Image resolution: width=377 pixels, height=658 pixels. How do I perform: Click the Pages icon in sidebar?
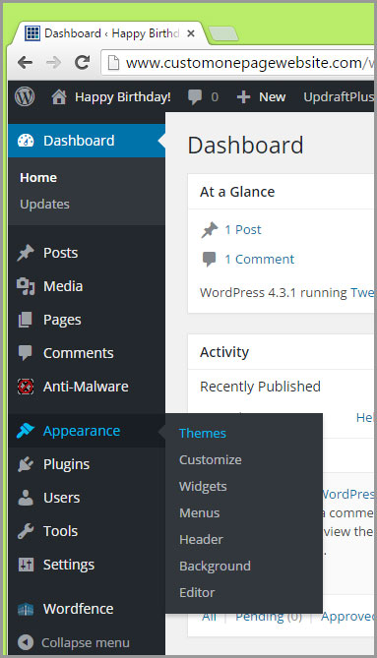[x=26, y=320]
